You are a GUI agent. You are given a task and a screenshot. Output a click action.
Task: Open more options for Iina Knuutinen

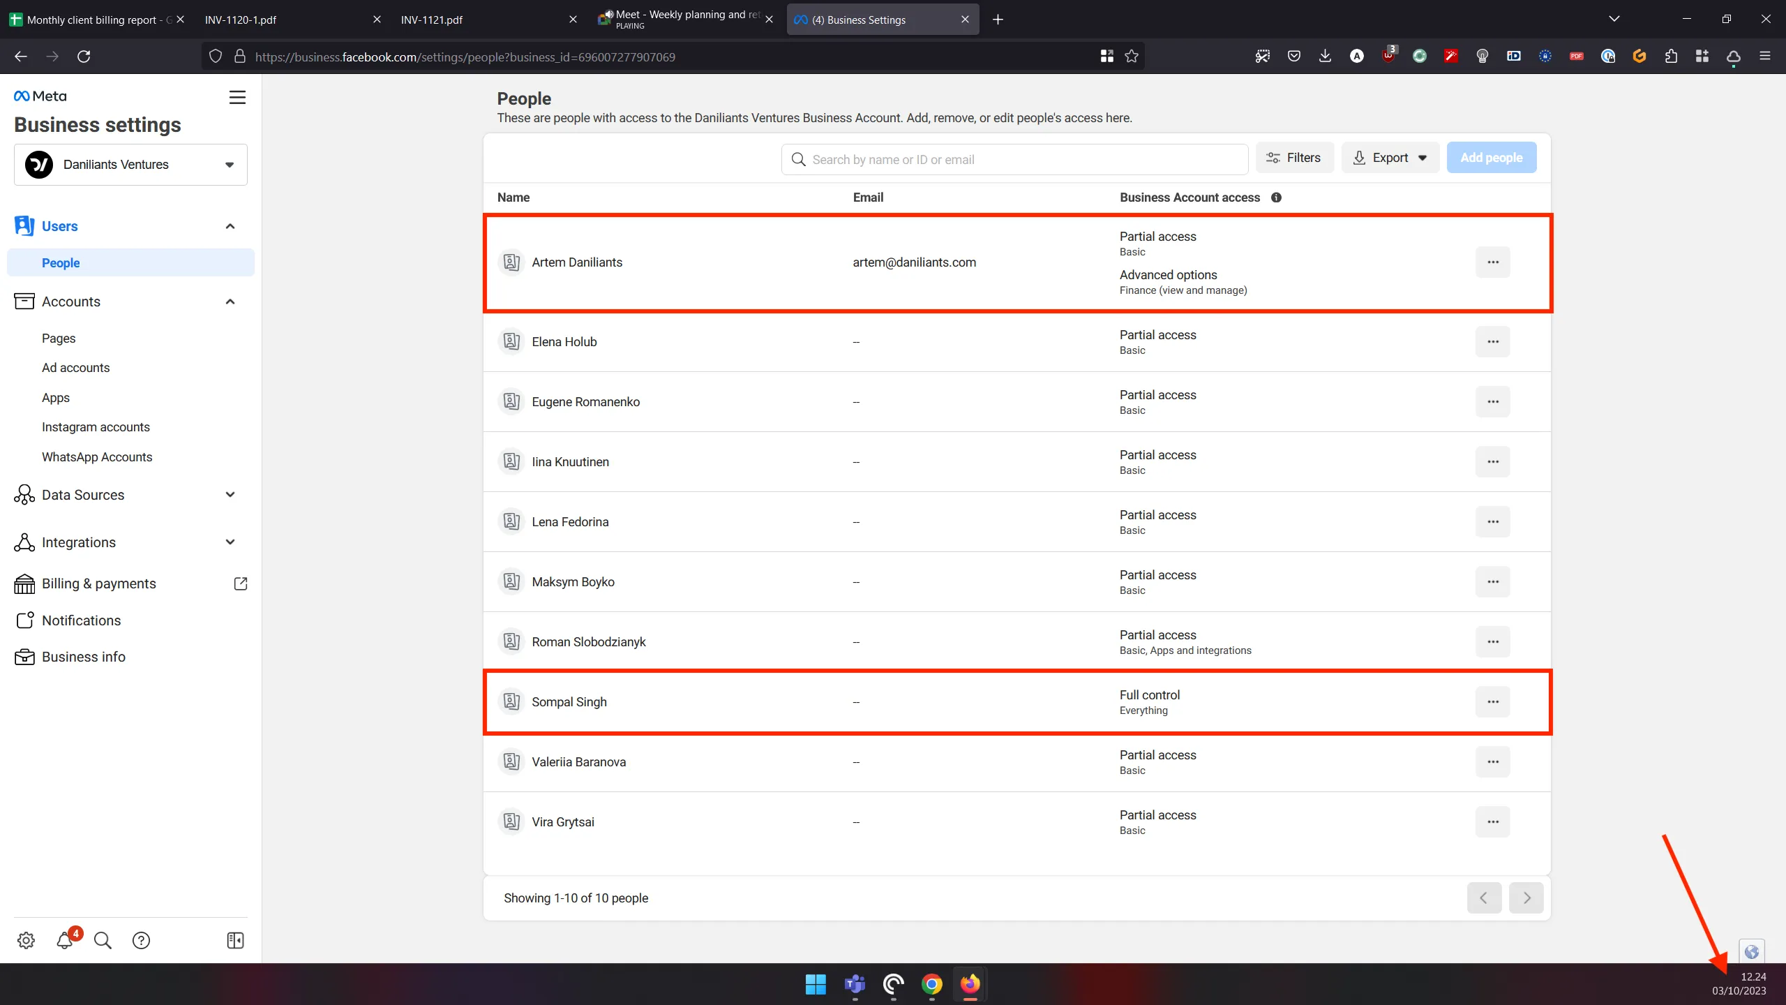pos(1493,462)
